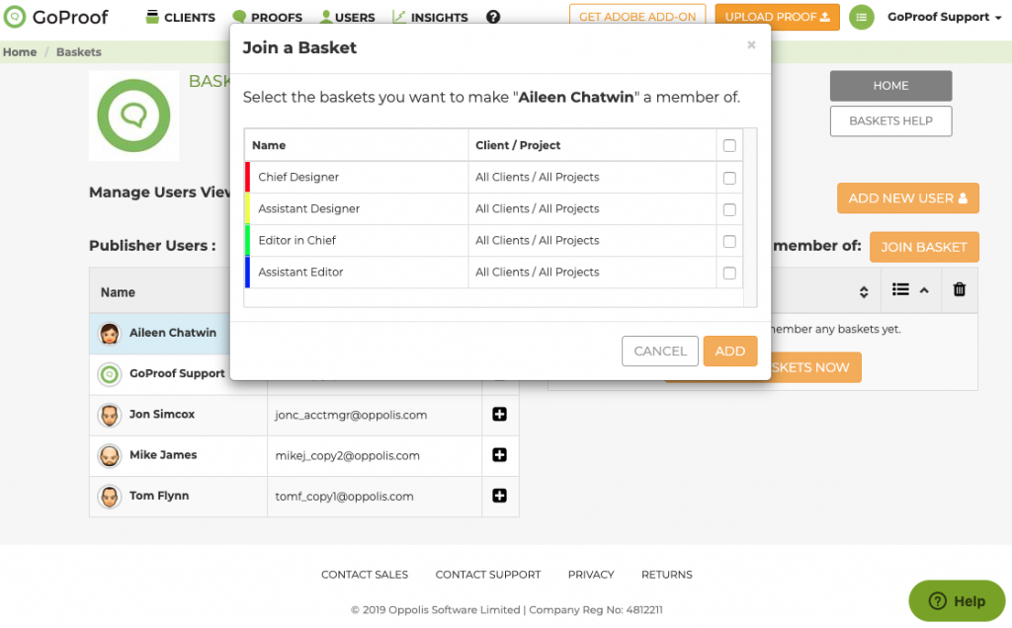This screenshot has width=1012, height=628.
Task: Go to Home breadcrumb
Action: click(20, 52)
